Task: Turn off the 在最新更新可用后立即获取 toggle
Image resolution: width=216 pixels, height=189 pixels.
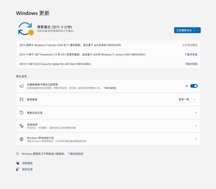Action: tap(194, 86)
